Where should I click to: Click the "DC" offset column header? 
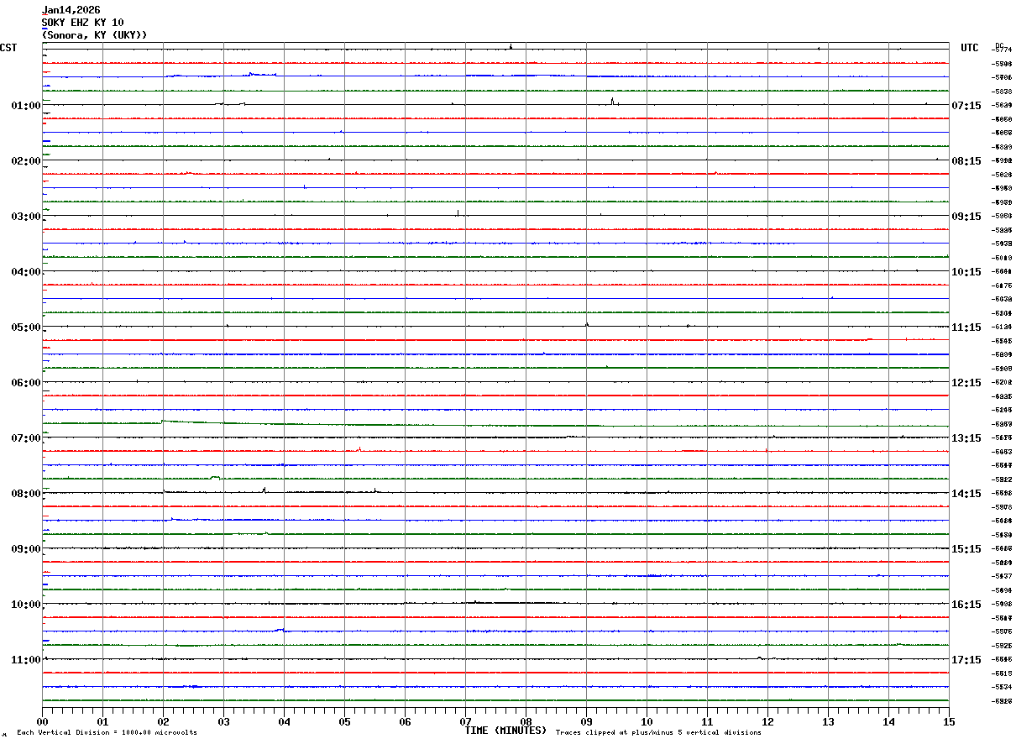[999, 45]
